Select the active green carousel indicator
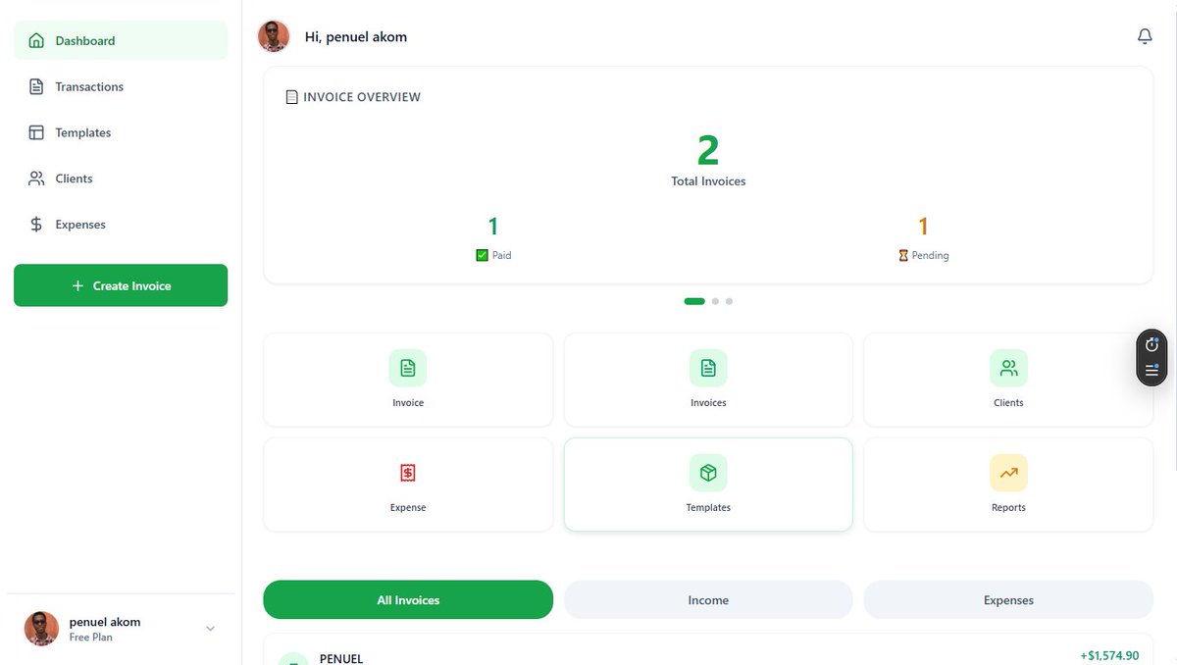1177x665 pixels. coord(694,301)
